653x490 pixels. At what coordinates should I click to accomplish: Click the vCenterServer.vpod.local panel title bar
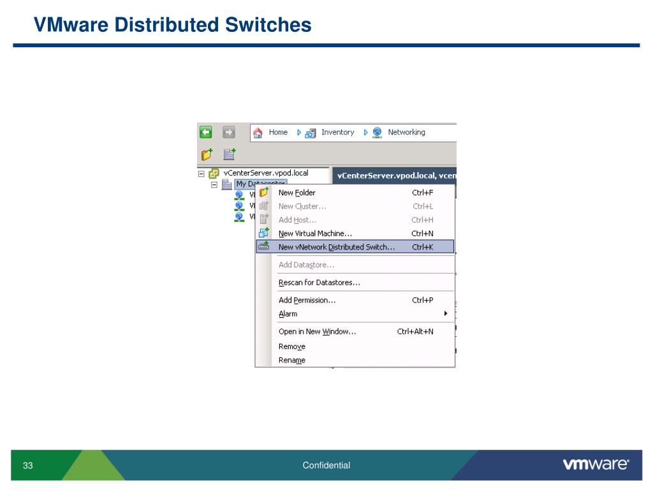pyautogui.click(x=394, y=175)
